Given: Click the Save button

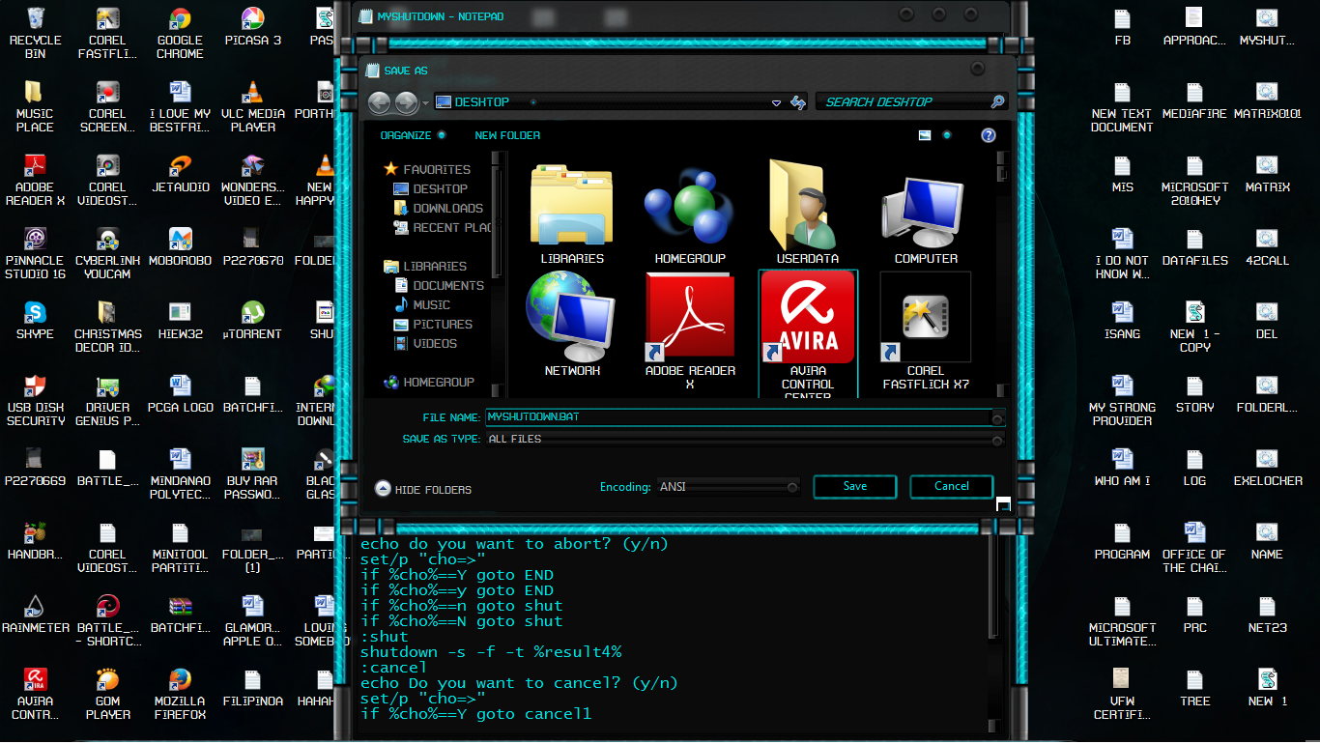Looking at the screenshot, I should (x=855, y=486).
